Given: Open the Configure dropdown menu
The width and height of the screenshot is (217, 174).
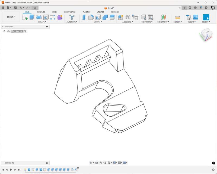Looking at the screenshot, I should 147,22.
